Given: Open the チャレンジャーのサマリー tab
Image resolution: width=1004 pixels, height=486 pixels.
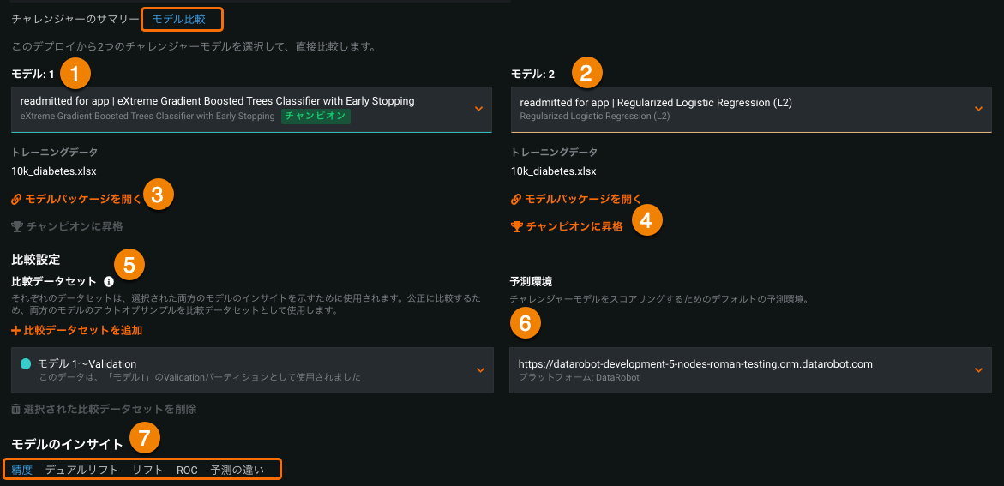Looking at the screenshot, I should coord(75,19).
